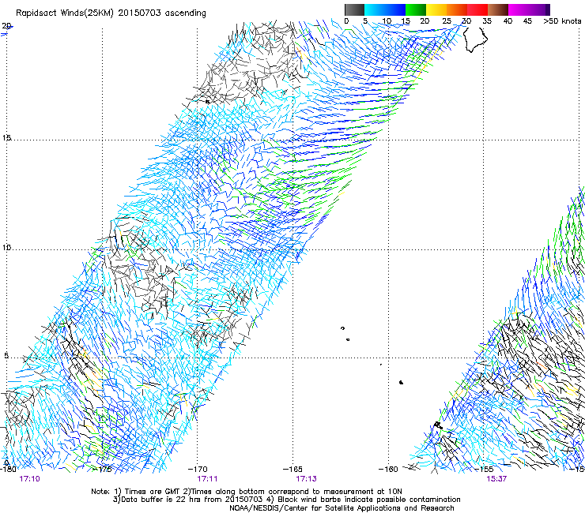Click the Hawaii island outline near top right
The width and height of the screenshot is (585, 513).
click(x=475, y=39)
